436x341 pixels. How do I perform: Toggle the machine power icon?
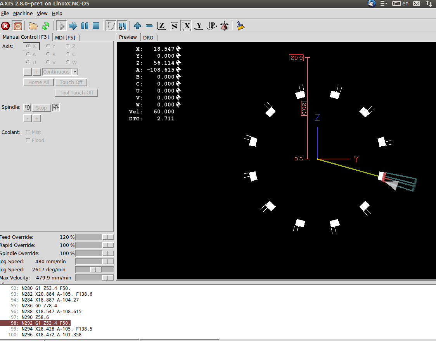(x=17, y=26)
